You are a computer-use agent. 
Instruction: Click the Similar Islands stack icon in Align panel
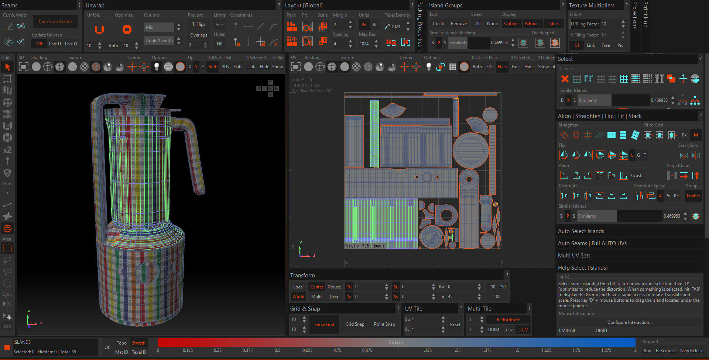pos(696,216)
